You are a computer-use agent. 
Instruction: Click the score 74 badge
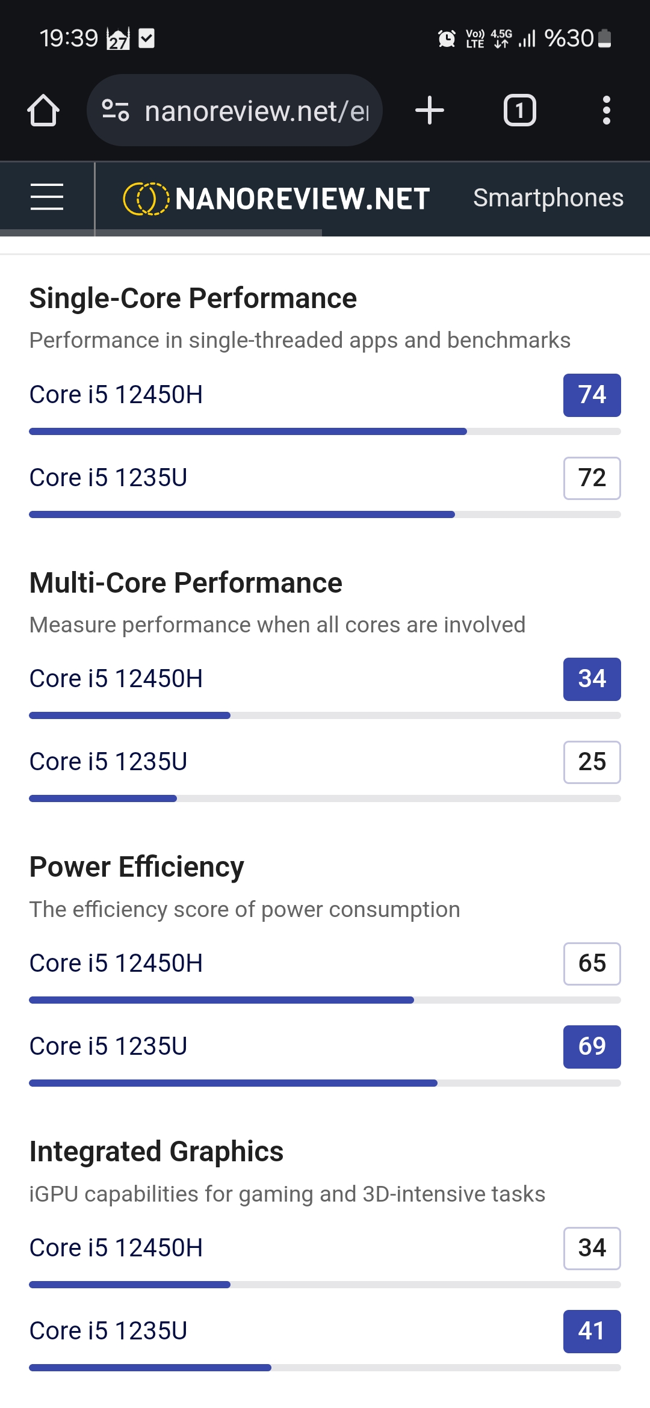[592, 395]
